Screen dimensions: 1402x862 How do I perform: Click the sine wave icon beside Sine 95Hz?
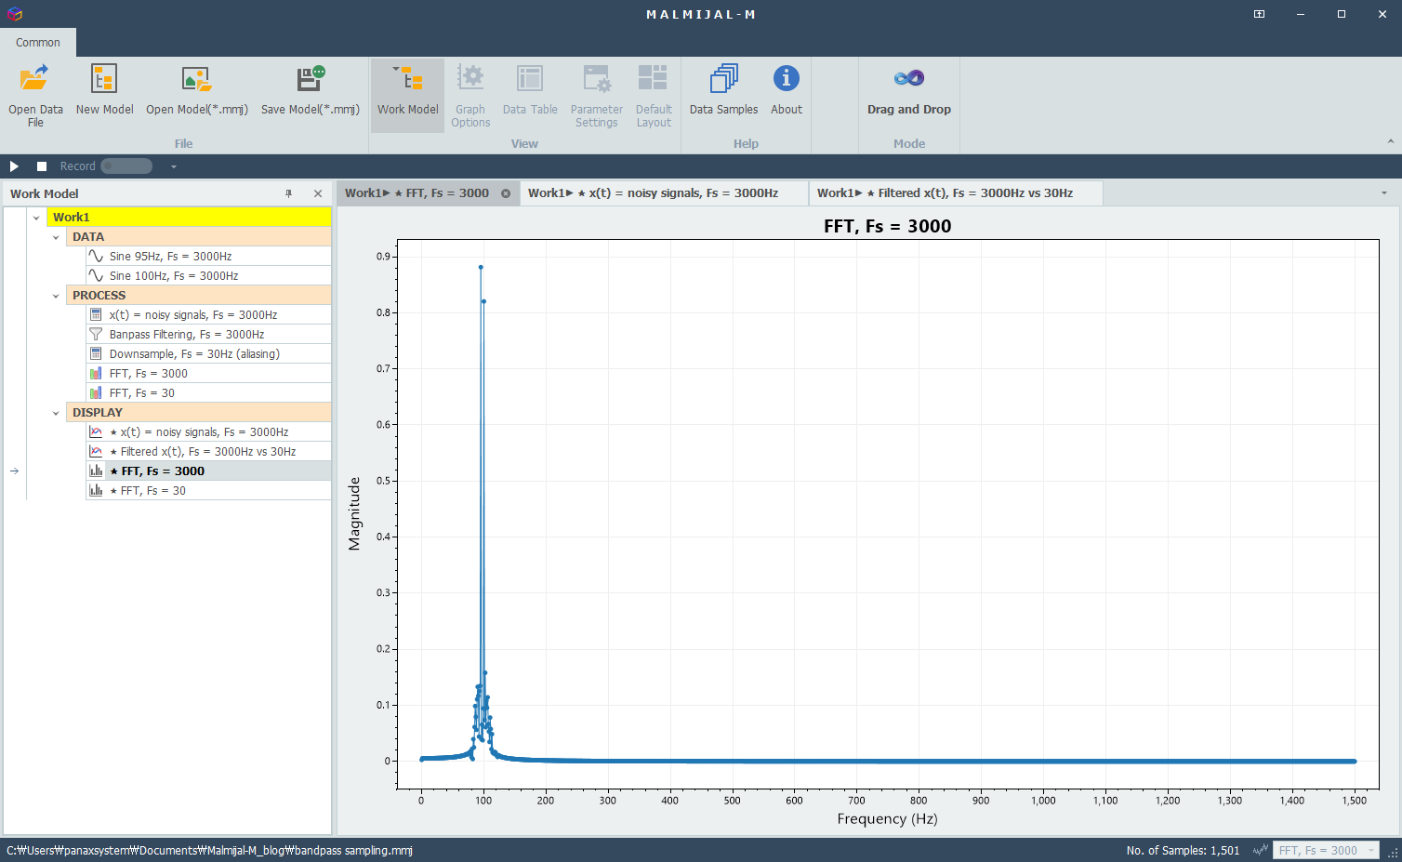tap(96, 256)
